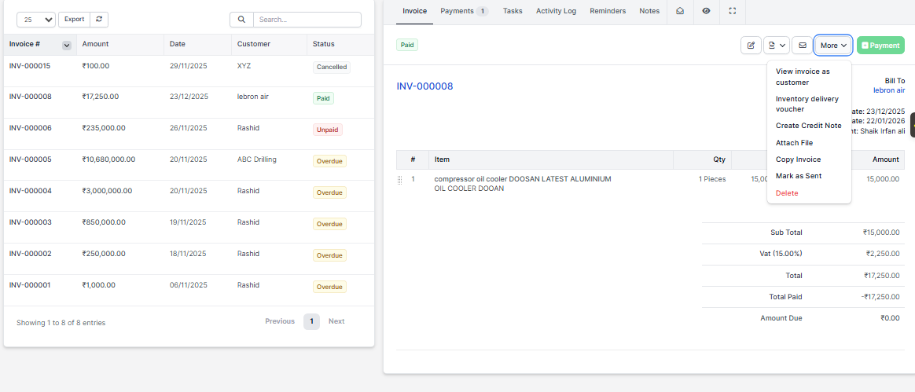Select Create Credit Note from menu

[808, 126]
